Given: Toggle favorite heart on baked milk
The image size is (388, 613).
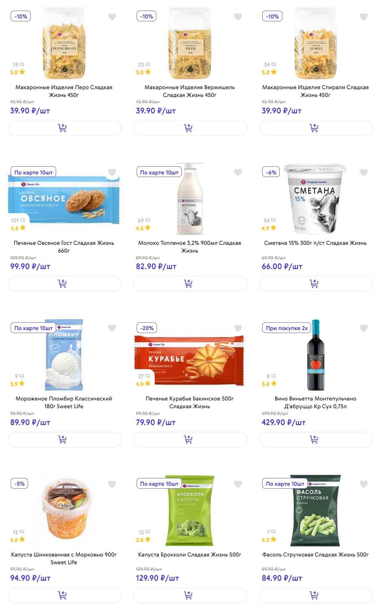Looking at the screenshot, I should [238, 172].
